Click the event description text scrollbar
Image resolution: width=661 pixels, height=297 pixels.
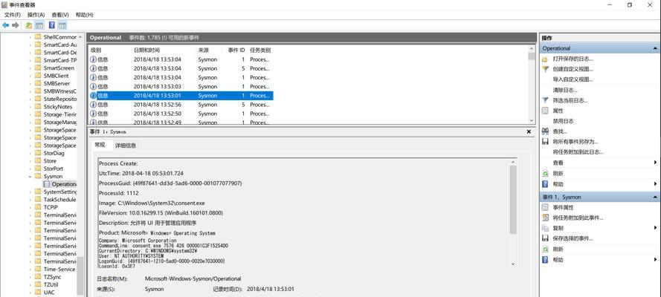pyautogui.click(x=512, y=212)
